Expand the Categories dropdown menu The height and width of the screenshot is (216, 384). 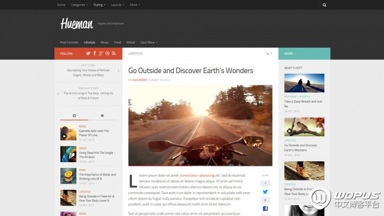[79, 5]
